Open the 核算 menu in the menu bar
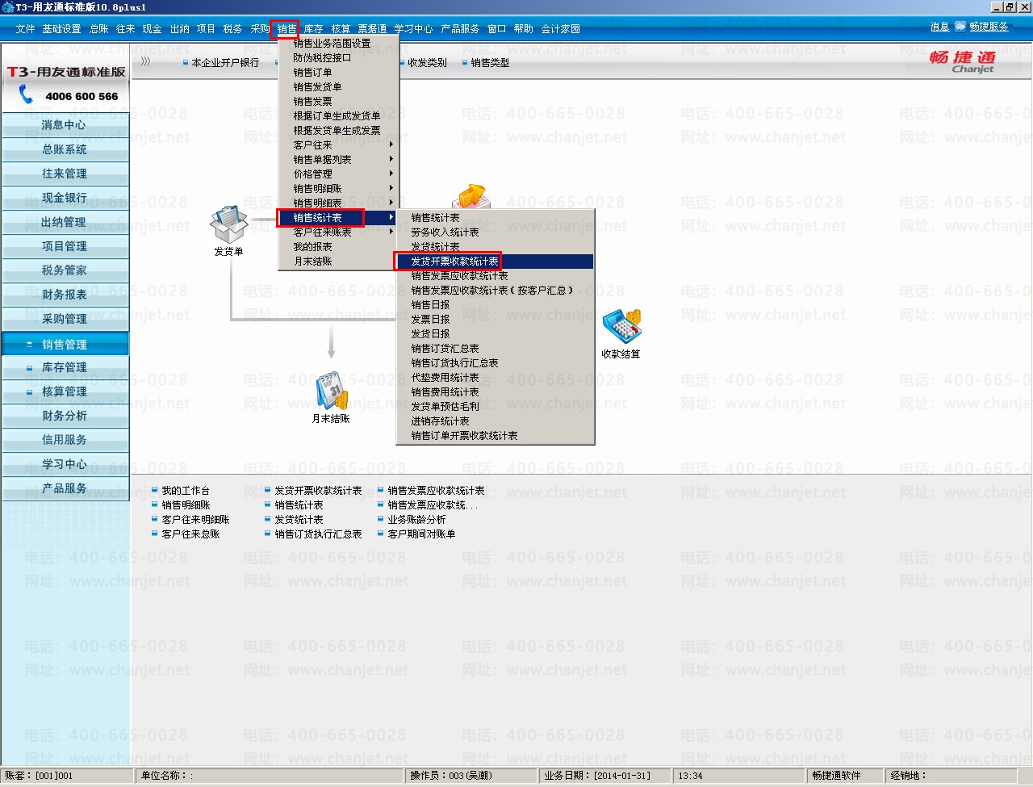Screen dimensions: 1033x787 [x=341, y=29]
